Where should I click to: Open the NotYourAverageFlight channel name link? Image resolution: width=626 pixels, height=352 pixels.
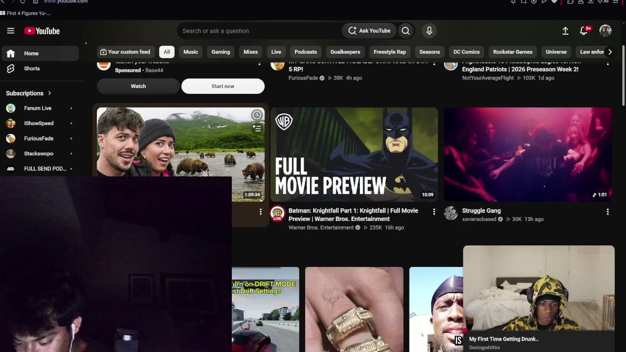pyautogui.click(x=488, y=78)
